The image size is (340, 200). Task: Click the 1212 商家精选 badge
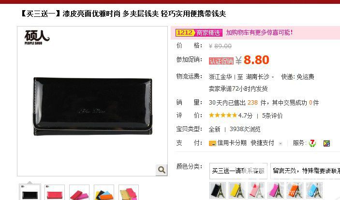pyautogui.click(x=199, y=33)
